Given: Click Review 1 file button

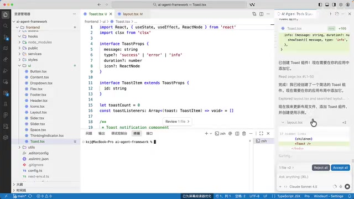Looking at the screenshot, I should click(177, 122).
